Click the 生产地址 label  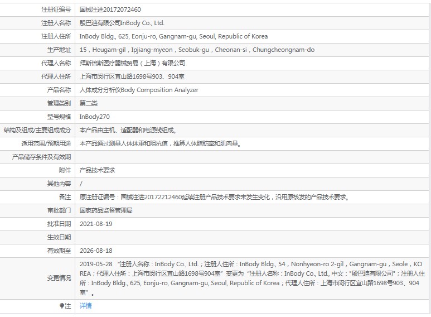59,50
